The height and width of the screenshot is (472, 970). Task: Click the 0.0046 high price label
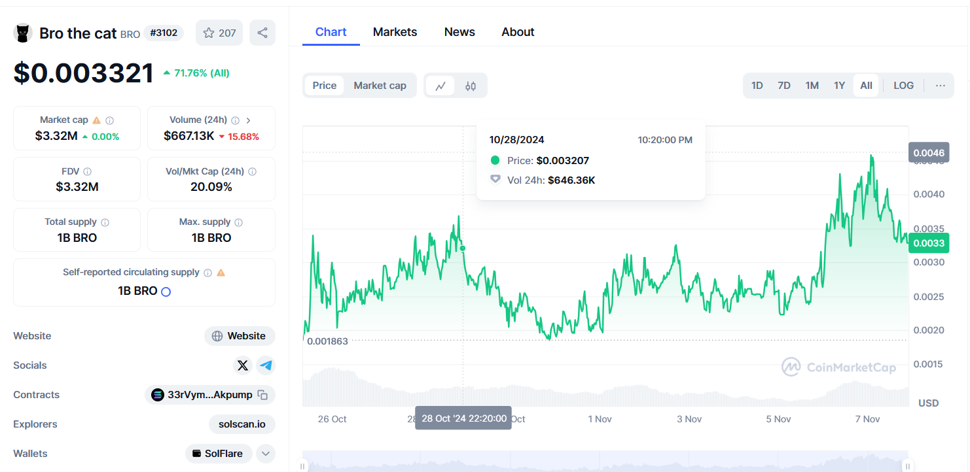pos(929,153)
